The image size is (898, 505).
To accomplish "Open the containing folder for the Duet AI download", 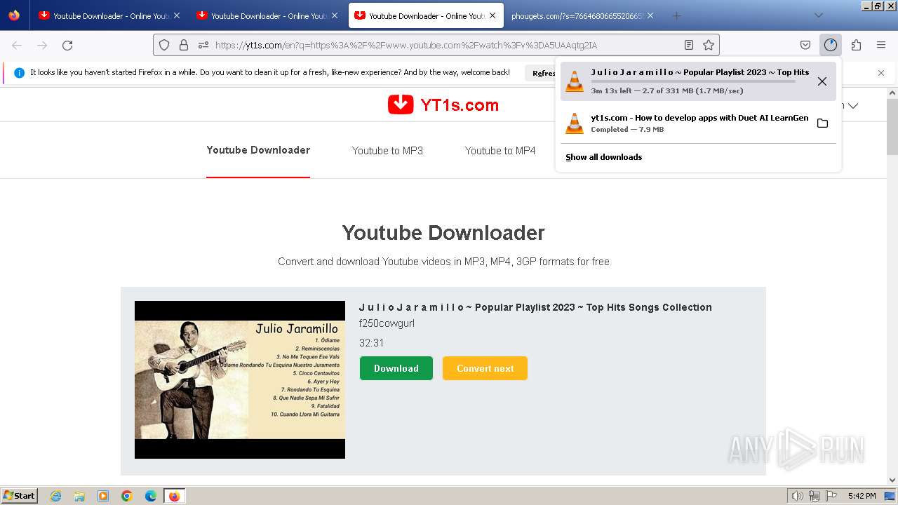I will [822, 123].
